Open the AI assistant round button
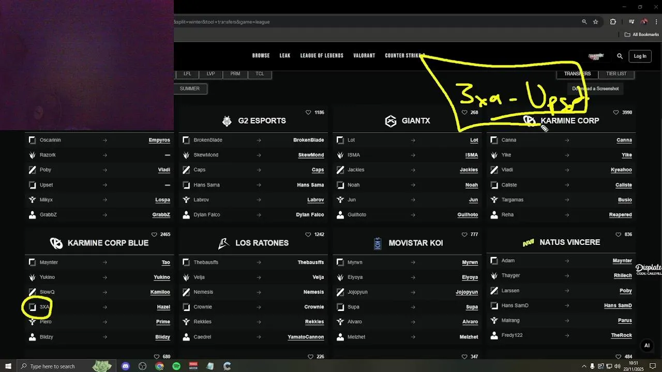The image size is (662, 372). 646,346
